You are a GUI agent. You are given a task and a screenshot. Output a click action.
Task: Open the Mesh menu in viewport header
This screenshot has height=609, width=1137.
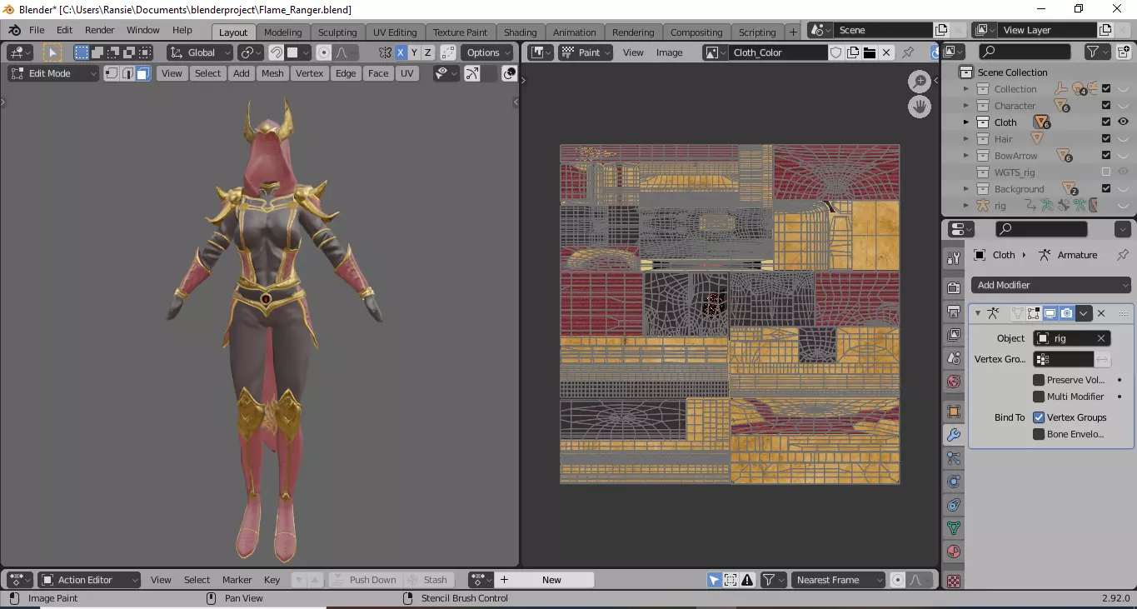click(x=272, y=73)
